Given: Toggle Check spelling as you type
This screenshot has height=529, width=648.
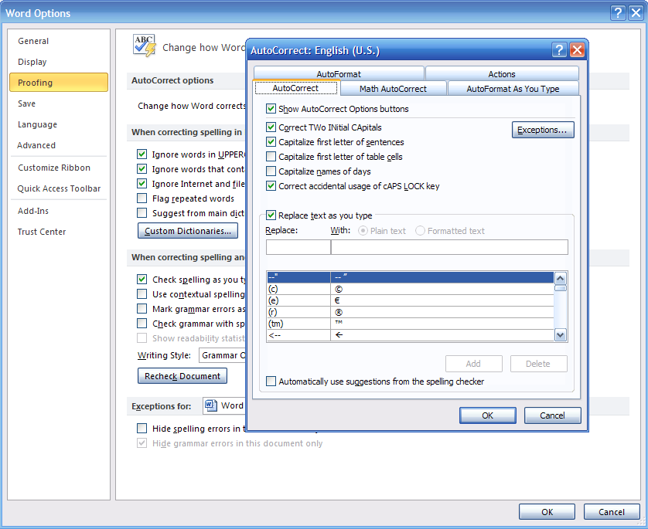Looking at the screenshot, I should click(142, 279).
